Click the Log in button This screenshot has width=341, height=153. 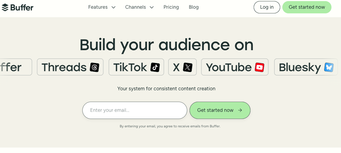pyautogui.click(x=267, y=7)
